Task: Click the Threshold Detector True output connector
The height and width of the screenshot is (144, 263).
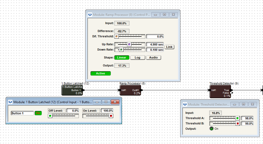Action: pos(231,90)
